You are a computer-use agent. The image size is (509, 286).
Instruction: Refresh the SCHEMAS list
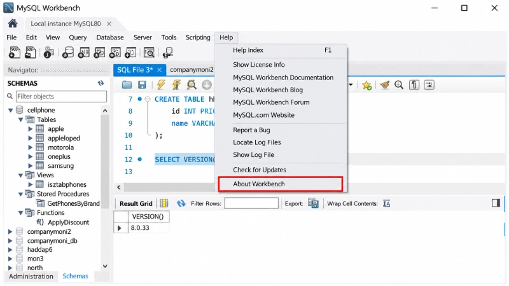tap(101, 83)
